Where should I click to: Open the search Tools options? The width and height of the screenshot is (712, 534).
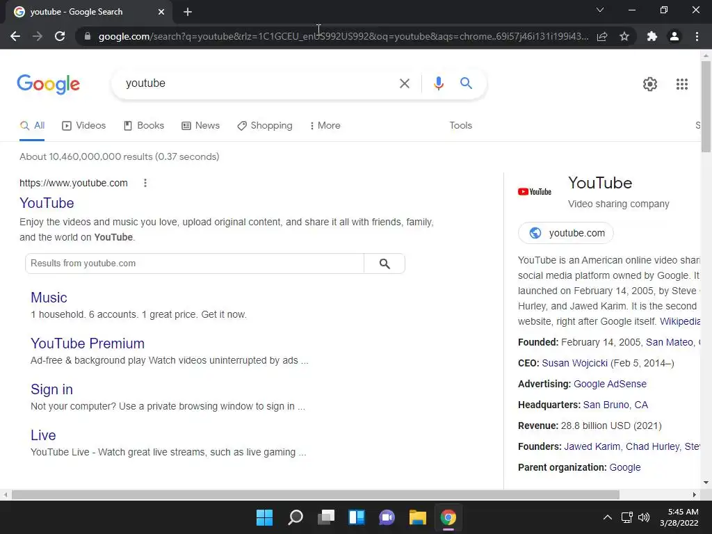pyautogui.click(x=460, y=125)
